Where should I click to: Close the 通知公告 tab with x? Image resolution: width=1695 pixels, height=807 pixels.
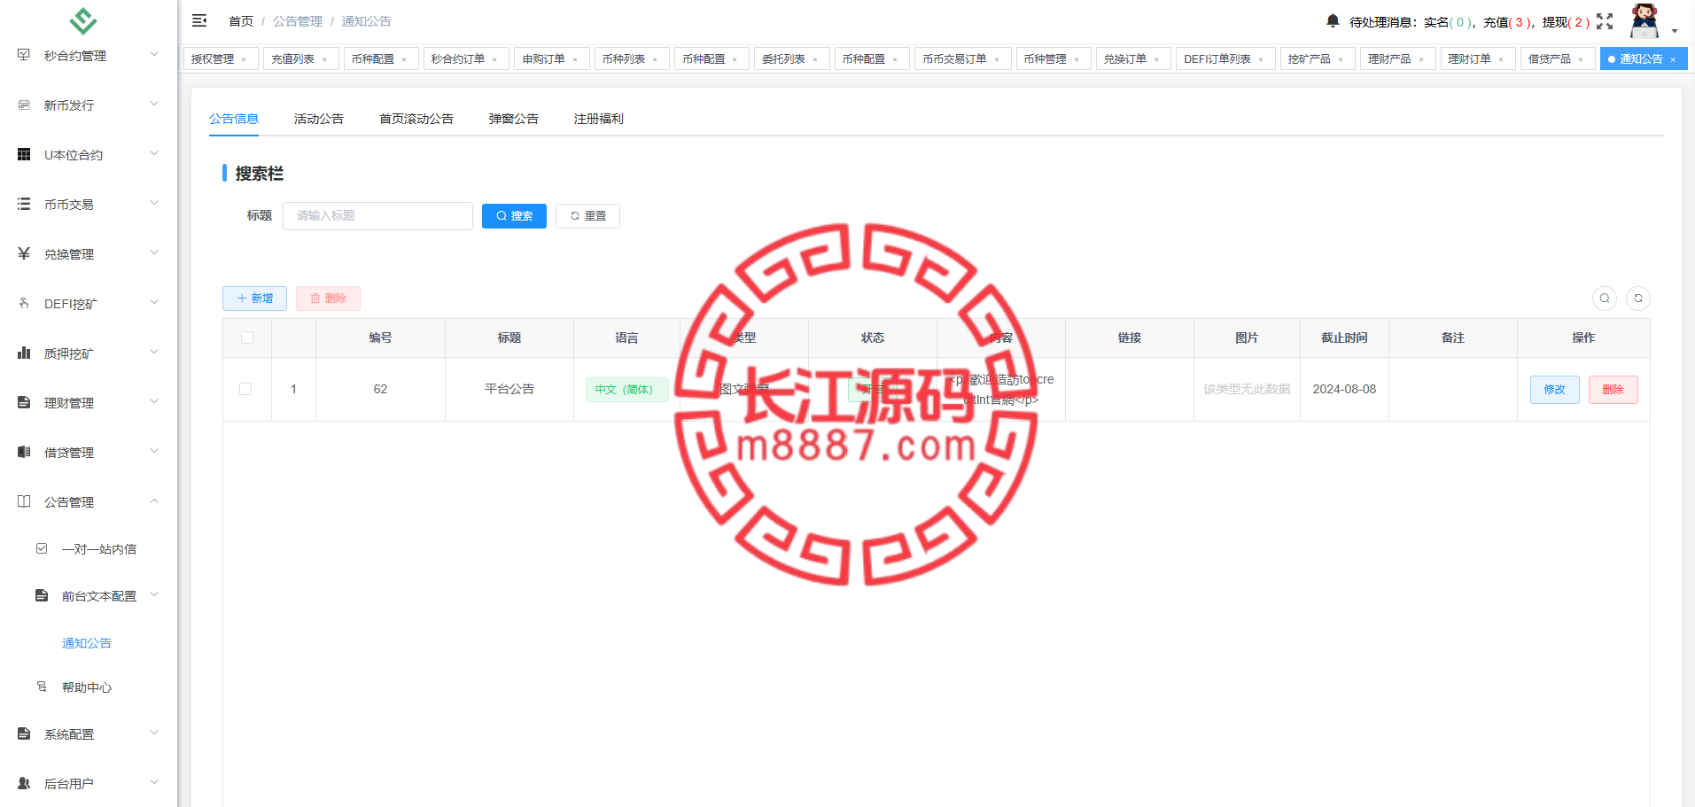coord(1673,59)
